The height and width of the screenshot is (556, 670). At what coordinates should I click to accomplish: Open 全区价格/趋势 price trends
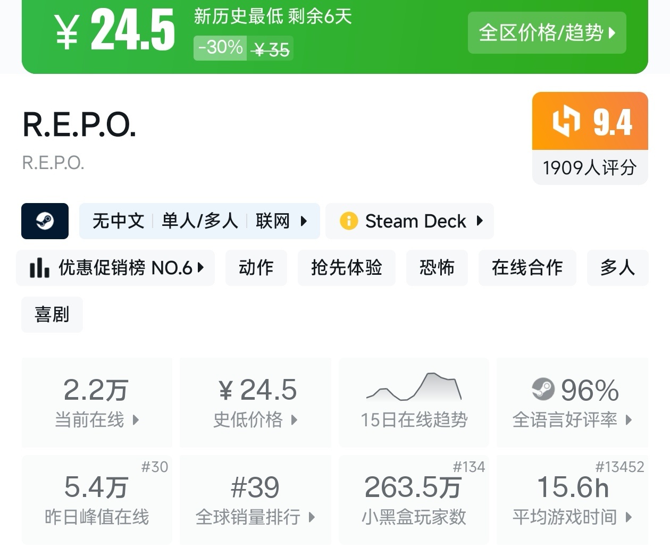(x=547, y=33)
